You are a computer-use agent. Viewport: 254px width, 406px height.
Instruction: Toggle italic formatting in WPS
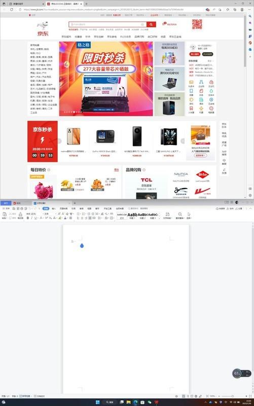coord(31,218)
